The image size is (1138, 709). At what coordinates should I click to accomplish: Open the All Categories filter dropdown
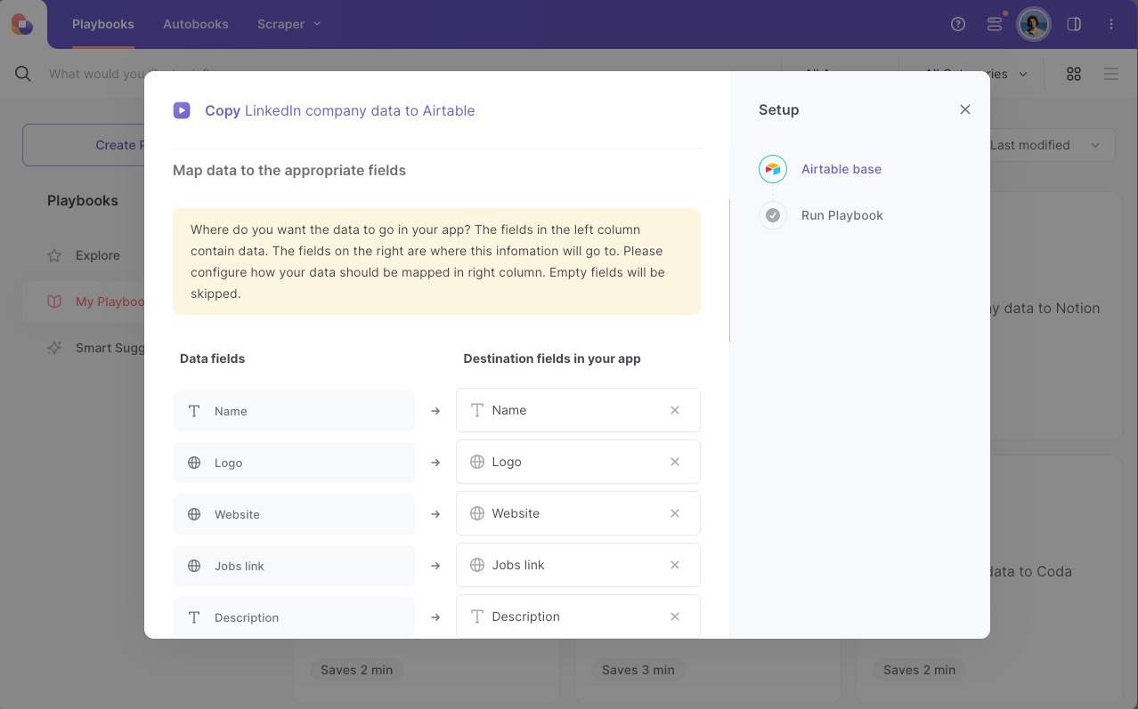pos(976,74)
